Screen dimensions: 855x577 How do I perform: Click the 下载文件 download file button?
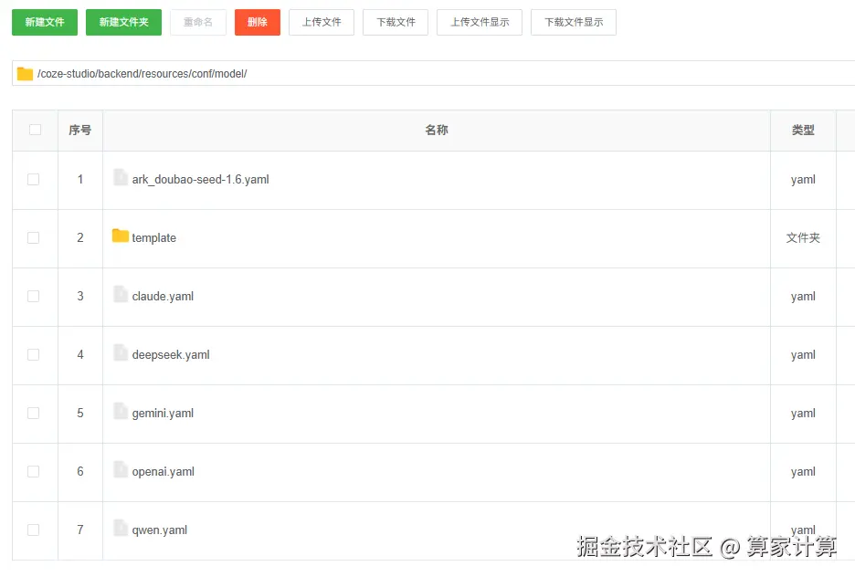[x=395, y=22]
